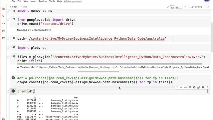
Task: Click the westernaust_listings.csv row id 52914574
Action: tap(48, 117)
